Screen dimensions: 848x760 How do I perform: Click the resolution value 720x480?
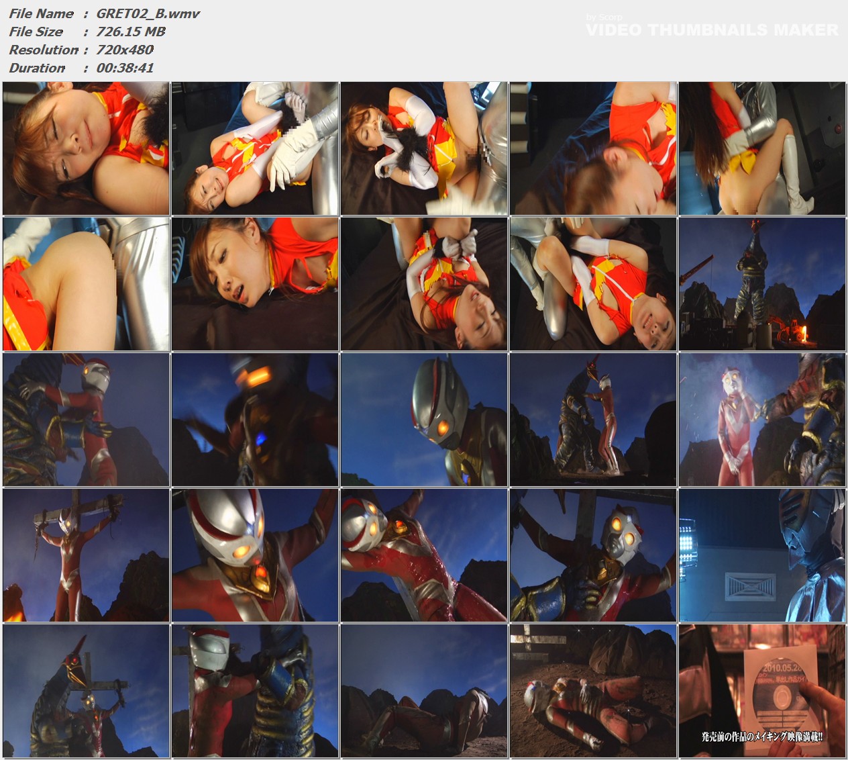click(125, 50)
